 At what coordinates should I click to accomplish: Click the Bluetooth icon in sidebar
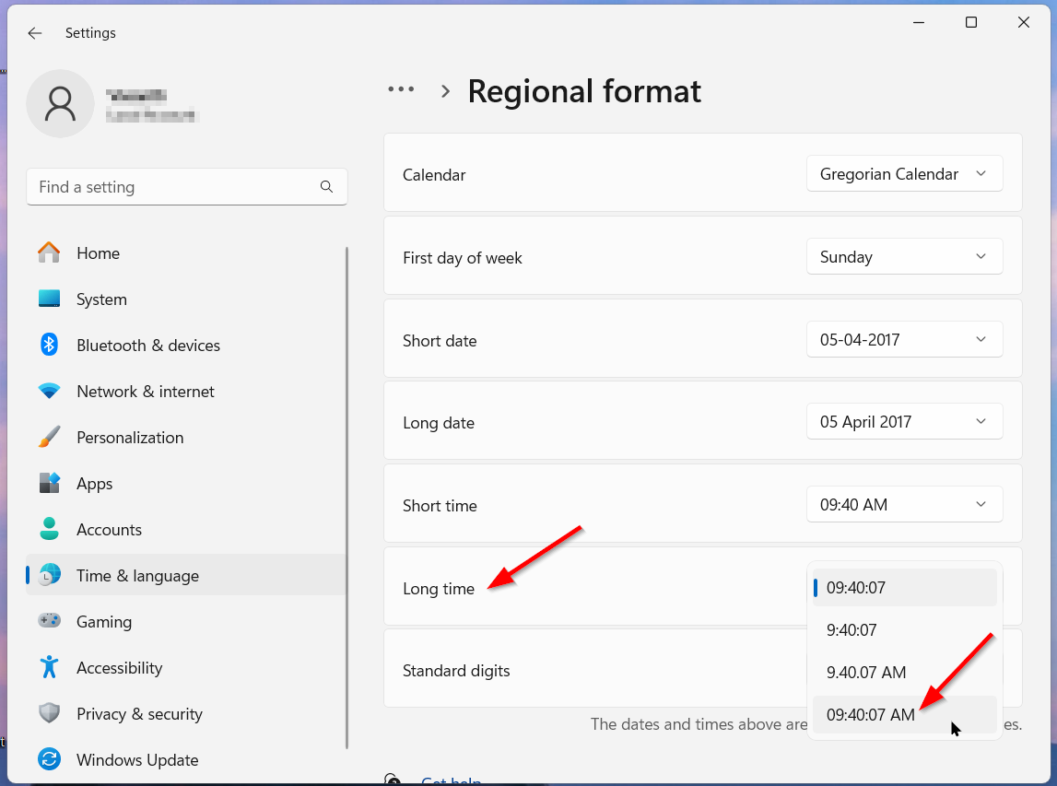[x=49, y=345]
